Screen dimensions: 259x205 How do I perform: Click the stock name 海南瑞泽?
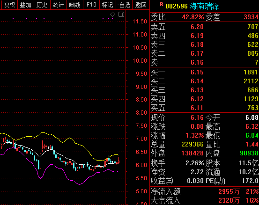[x=204, y=6]
